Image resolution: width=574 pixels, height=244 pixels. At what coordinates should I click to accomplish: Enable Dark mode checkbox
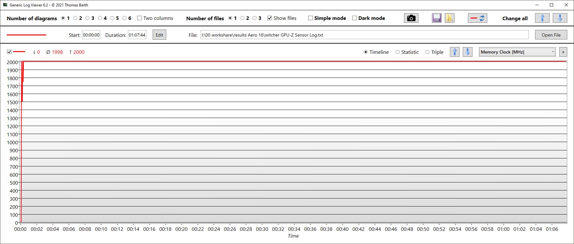click(x=354, y=18)
